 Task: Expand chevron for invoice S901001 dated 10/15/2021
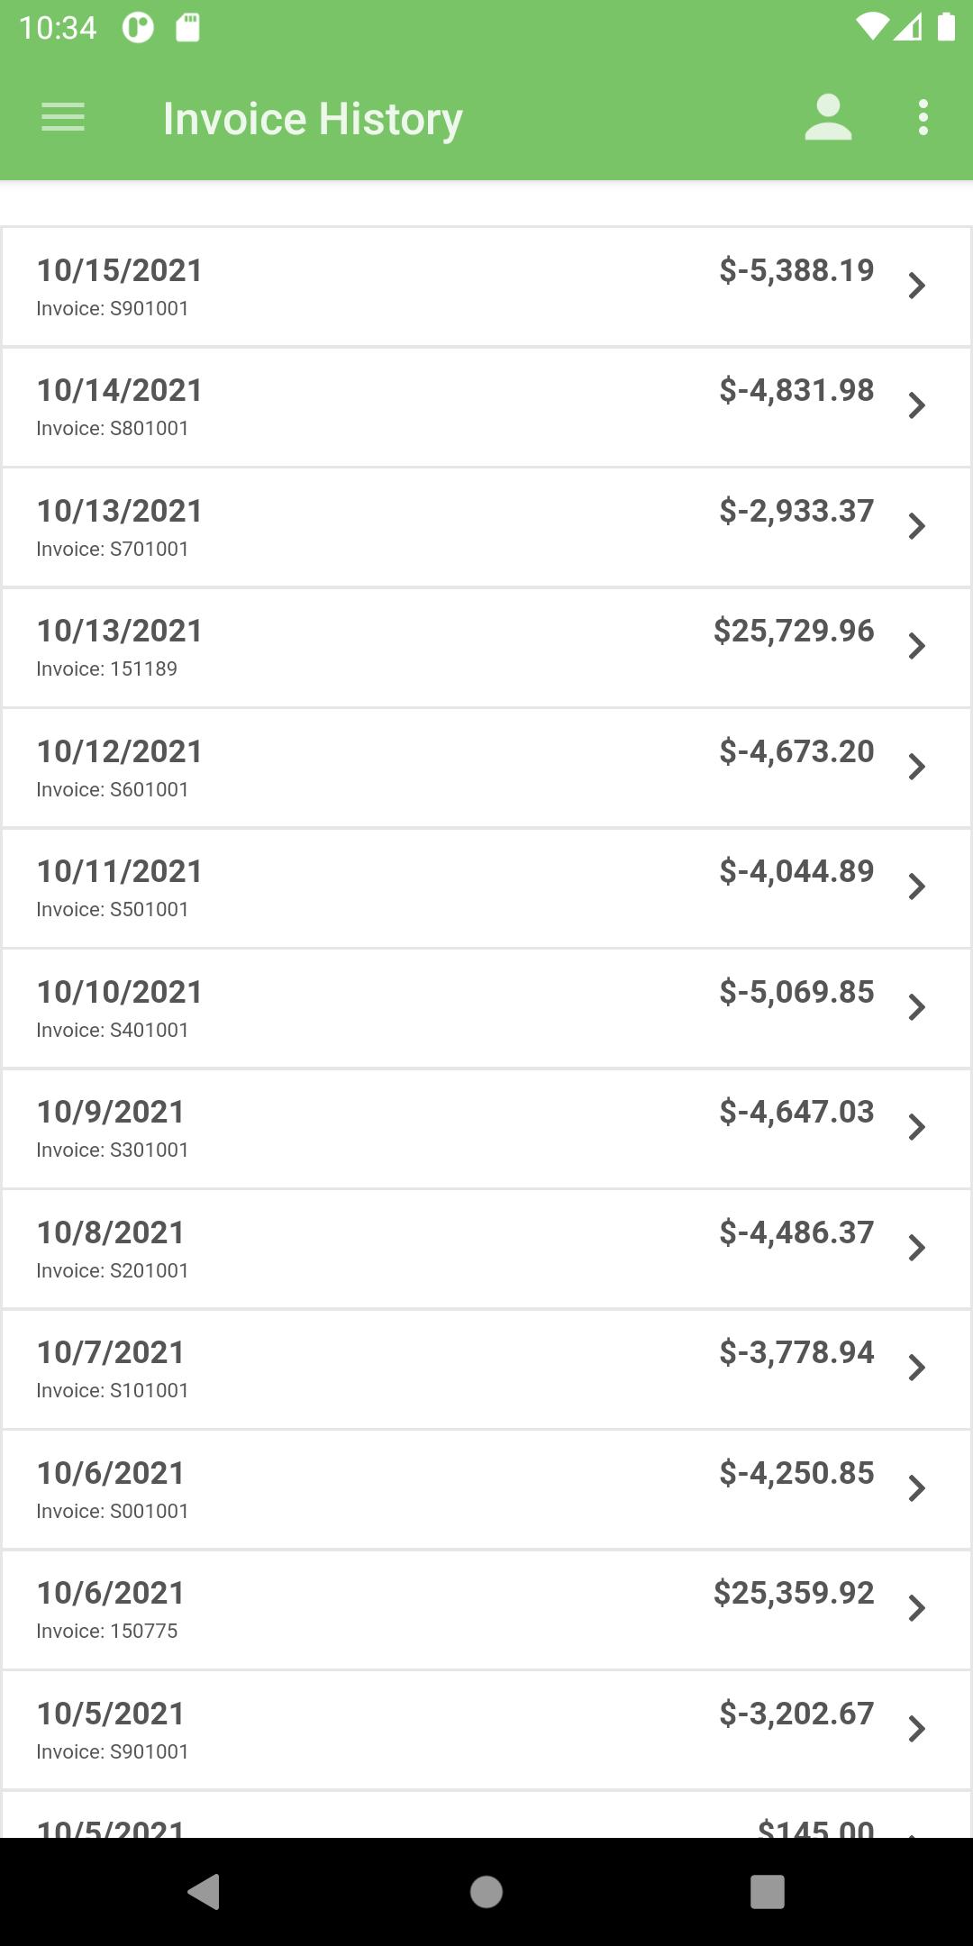coord(917,286)
